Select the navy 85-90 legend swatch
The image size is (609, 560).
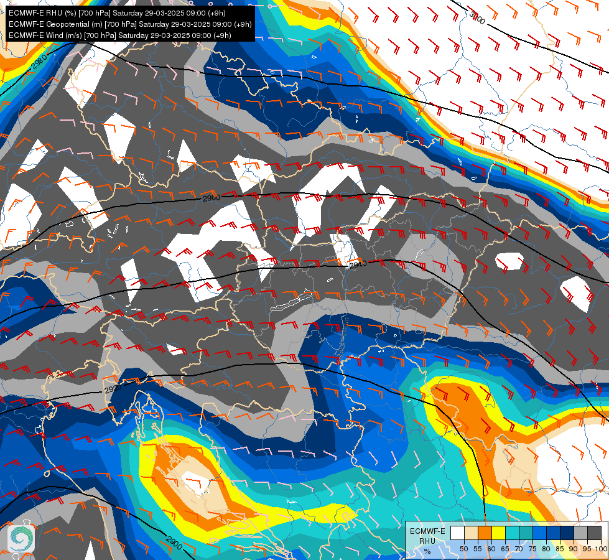coord(567,533)
